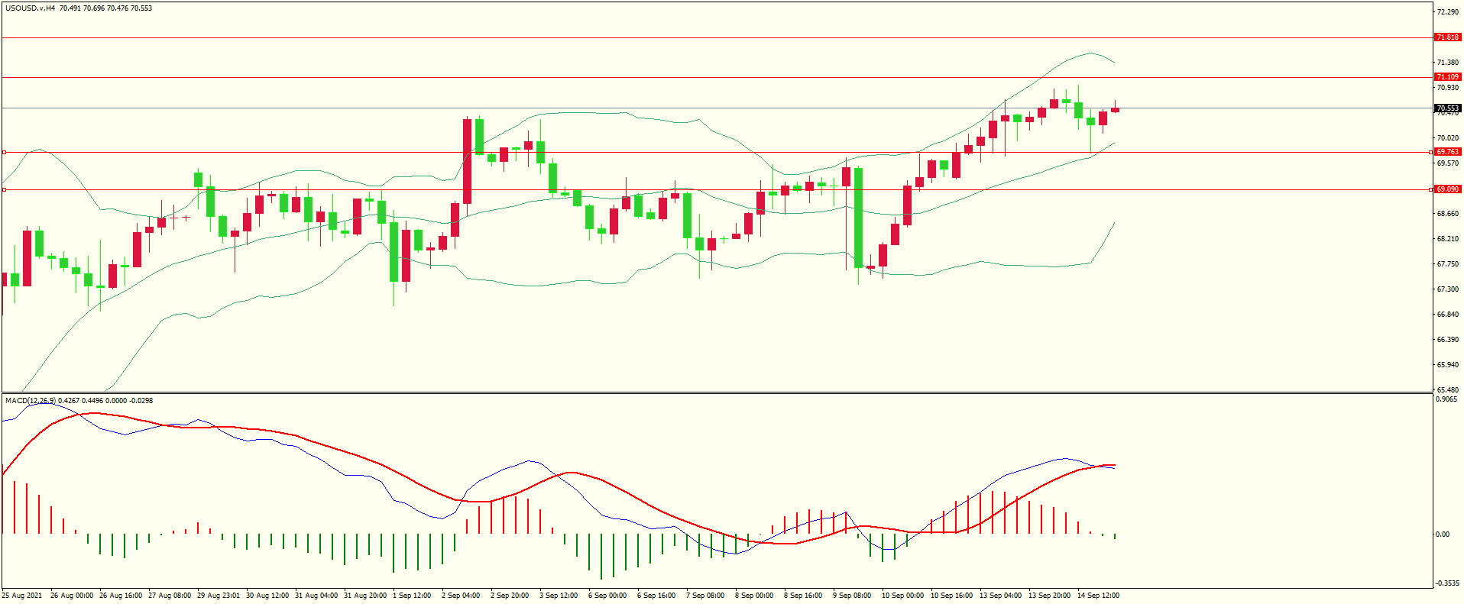Click the 25 Aug 2021 date label

pyautogui.click(x=22, y=596)
